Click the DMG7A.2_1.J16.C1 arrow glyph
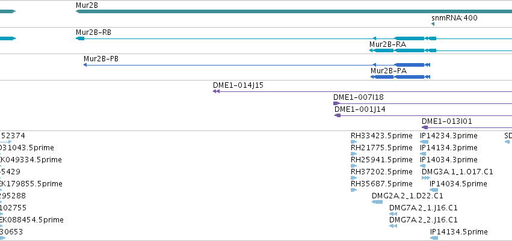This screenshot has height=241, width=512. (393, 214)
